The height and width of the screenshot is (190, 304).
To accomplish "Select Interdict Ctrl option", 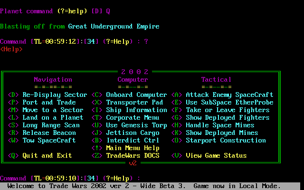I will [x=125, y=141].
